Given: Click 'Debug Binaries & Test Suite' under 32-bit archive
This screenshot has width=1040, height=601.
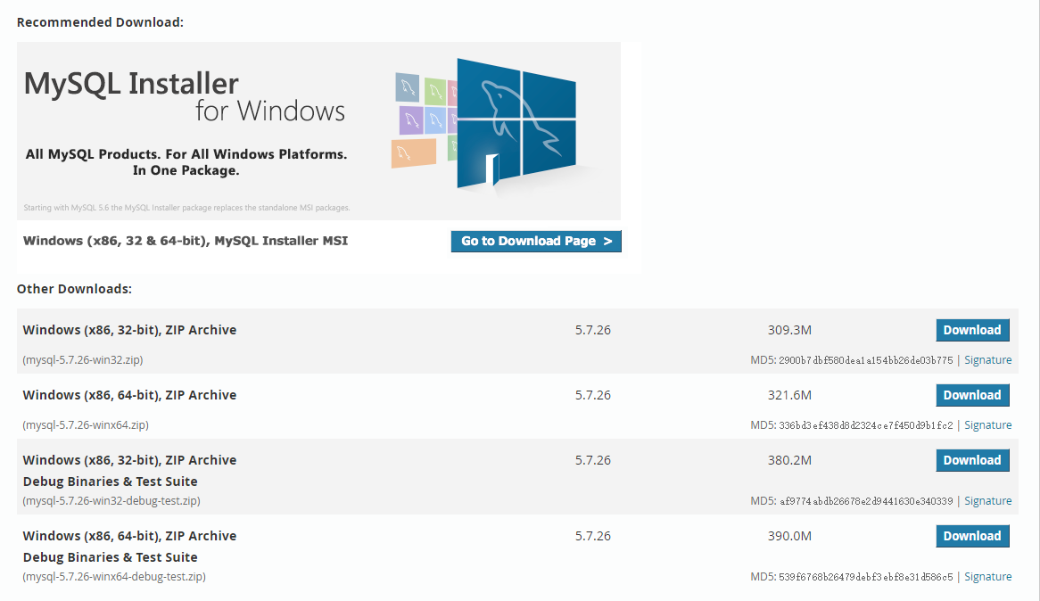Looking at the screenshot, I should 110,482.
